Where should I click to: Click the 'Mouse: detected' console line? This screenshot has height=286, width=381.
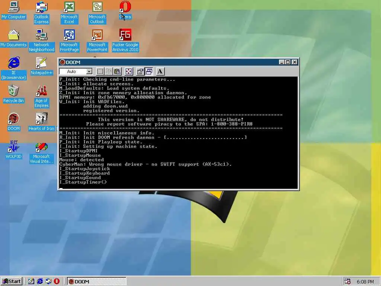pos(81,160)
